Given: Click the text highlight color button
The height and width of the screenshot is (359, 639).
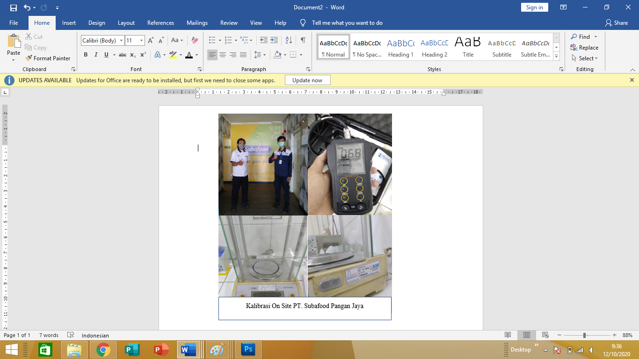Looking at the screenshot, I should [x=173, y=55].
